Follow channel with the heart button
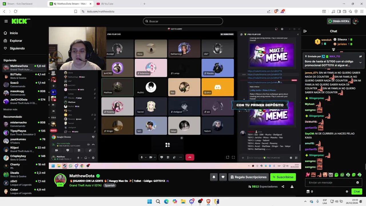Image resolution: width=366 pixels, height=206 pixels. tap(223, 177)
